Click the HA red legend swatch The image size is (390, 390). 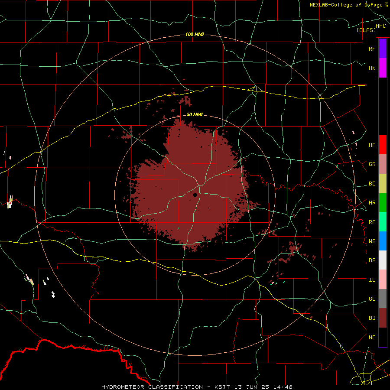coord(383,145)
